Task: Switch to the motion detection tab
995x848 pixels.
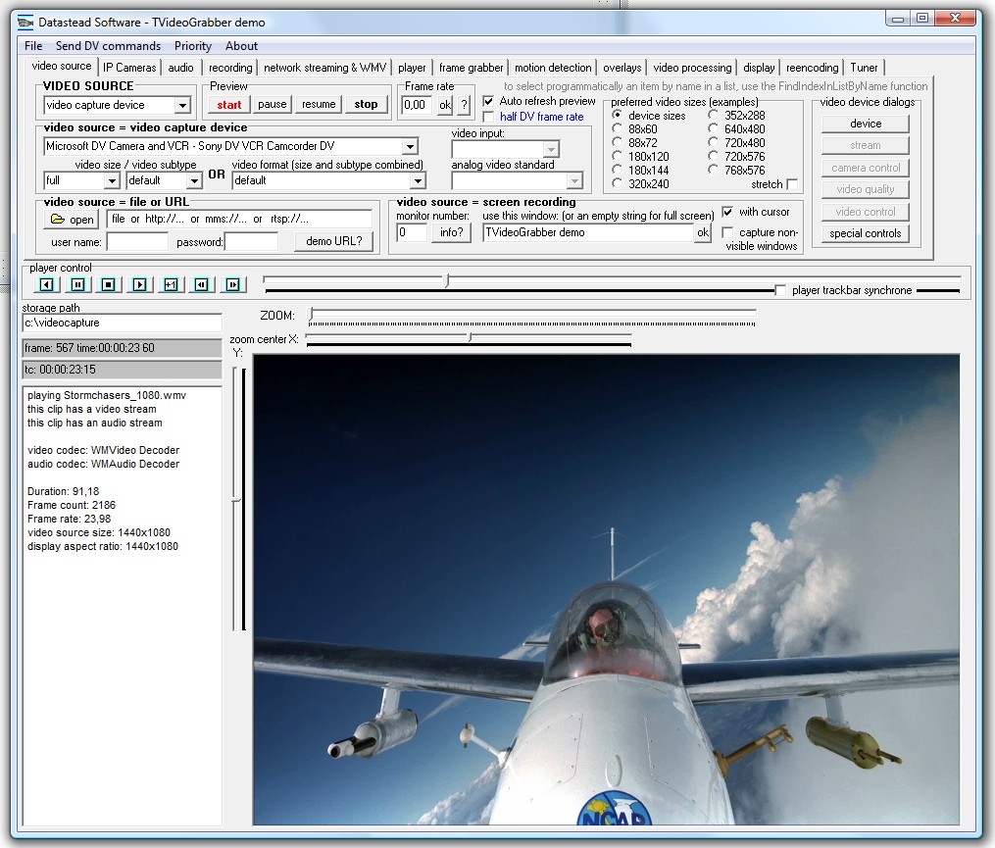Action: [553, 67]
